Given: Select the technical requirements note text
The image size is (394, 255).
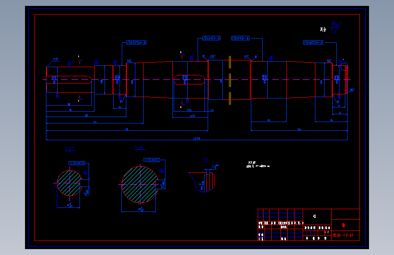Looking at the screenshot, I should point(258,164).
